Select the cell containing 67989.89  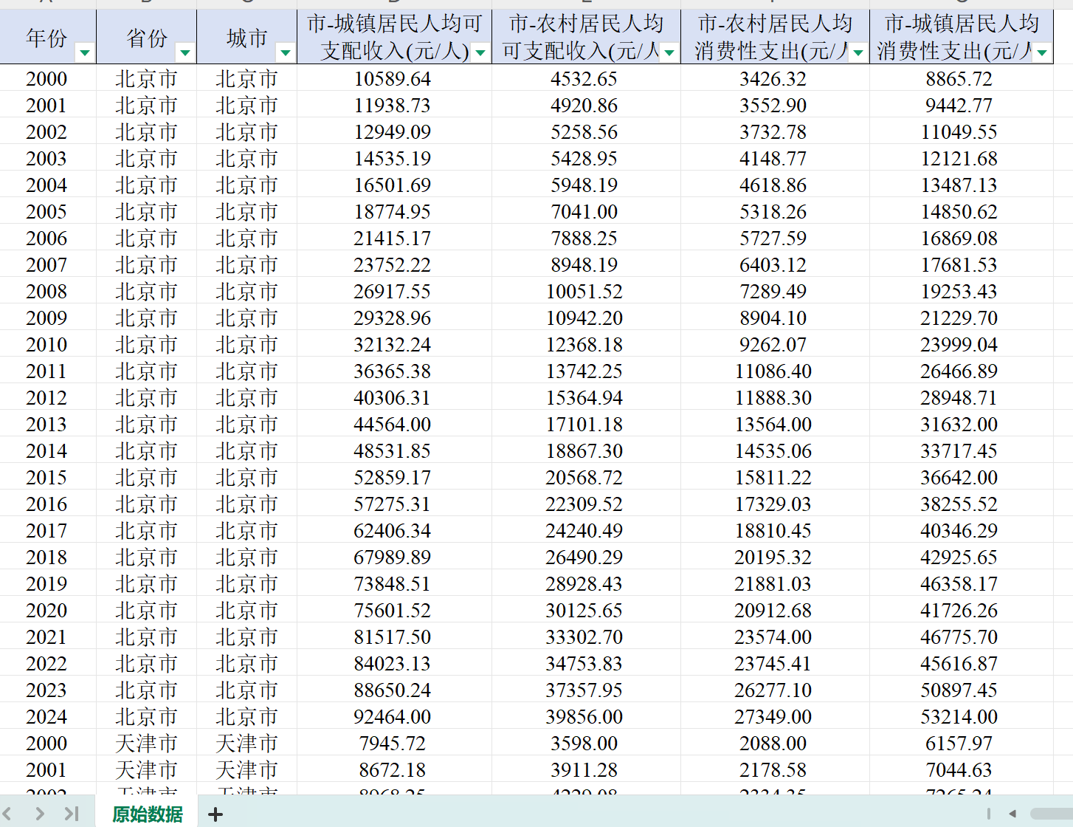pyautogui.click(x=395, y=557)
